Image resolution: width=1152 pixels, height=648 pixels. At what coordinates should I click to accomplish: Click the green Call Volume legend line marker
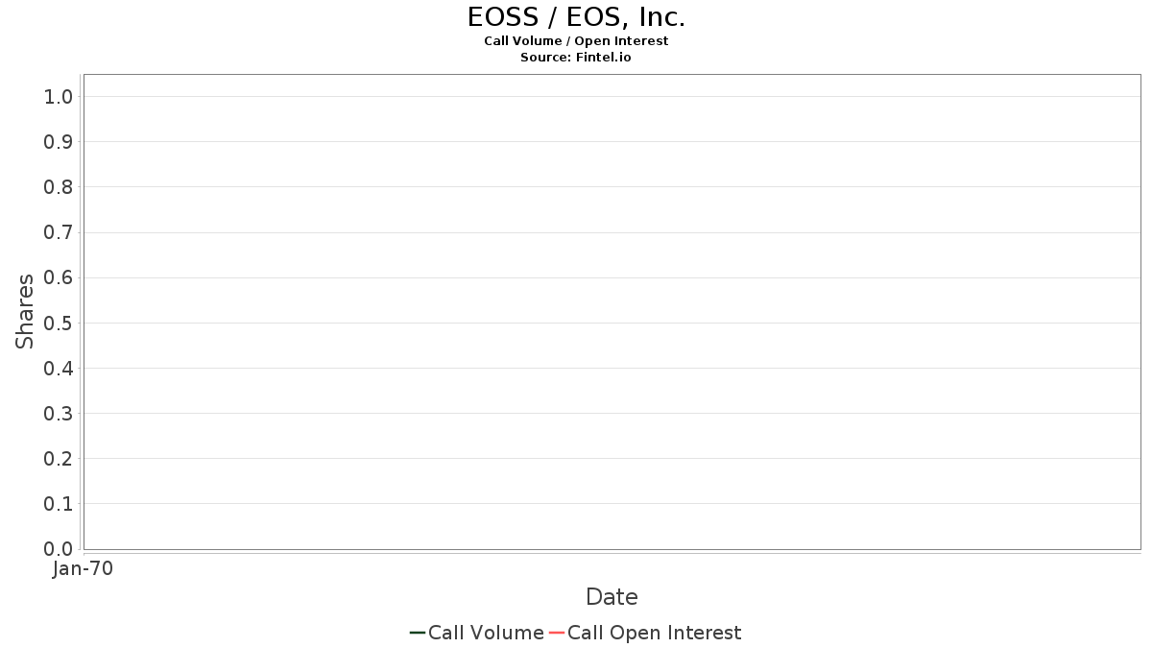[x=417, y=633]
